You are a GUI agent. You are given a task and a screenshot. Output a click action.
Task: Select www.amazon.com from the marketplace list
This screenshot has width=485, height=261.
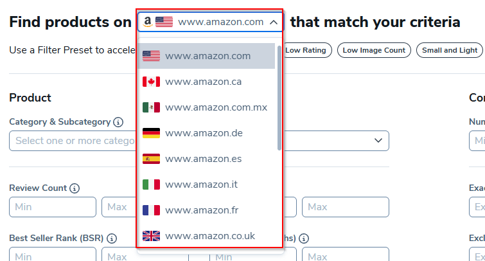[x=207, y=56]
